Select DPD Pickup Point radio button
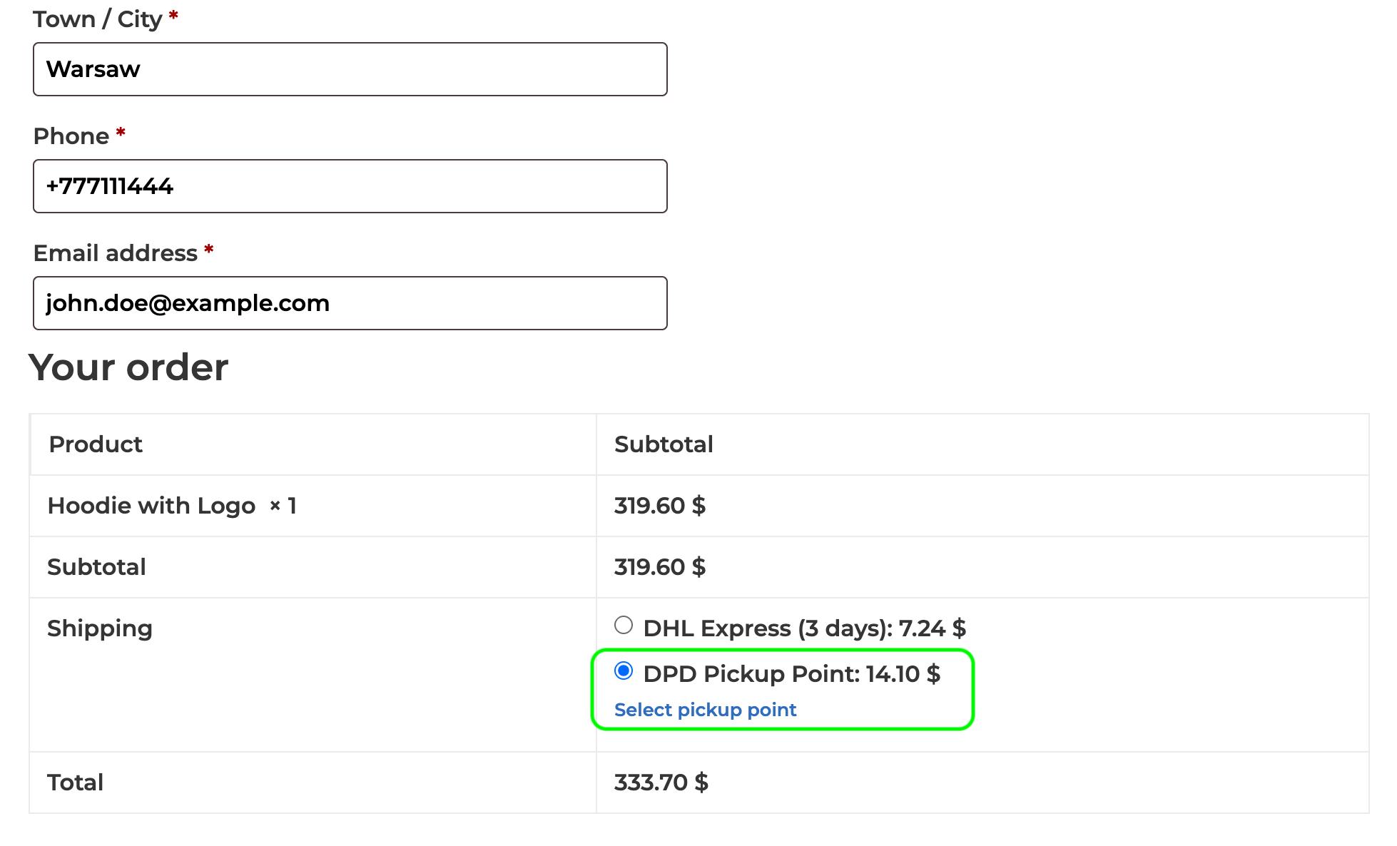The width and height of the screenshot is (1397, 846). pos(623,671)
